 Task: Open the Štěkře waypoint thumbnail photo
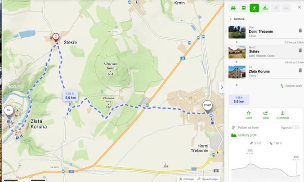(x=237, y=52)
